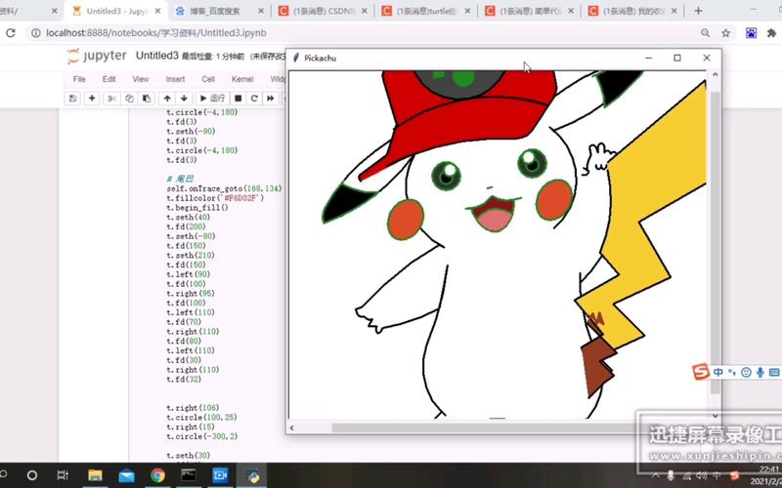Click code line t.circle(-300,2)
Viewport: 782px width, 488px height.
202,436
